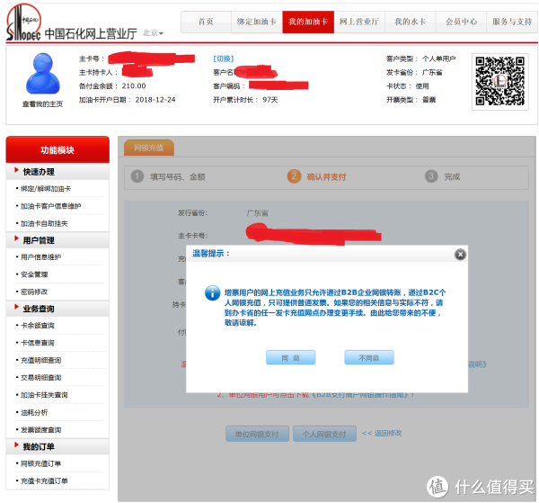Viewport: 539px width, 503px height.
Task: Click the QR code image
Action: (x=499, y=81)
